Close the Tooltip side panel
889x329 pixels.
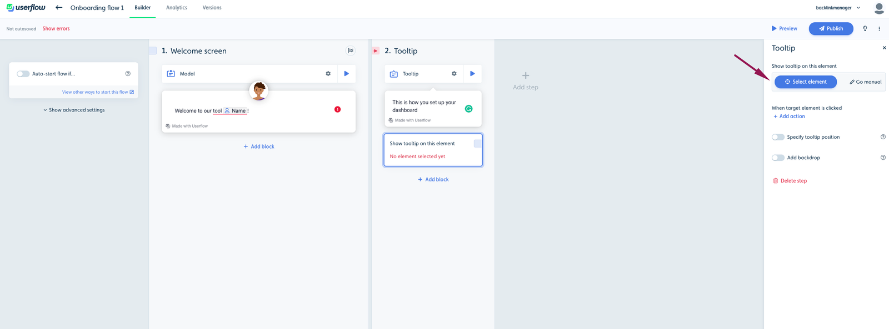pyautogui.click(x=885, y=48)
